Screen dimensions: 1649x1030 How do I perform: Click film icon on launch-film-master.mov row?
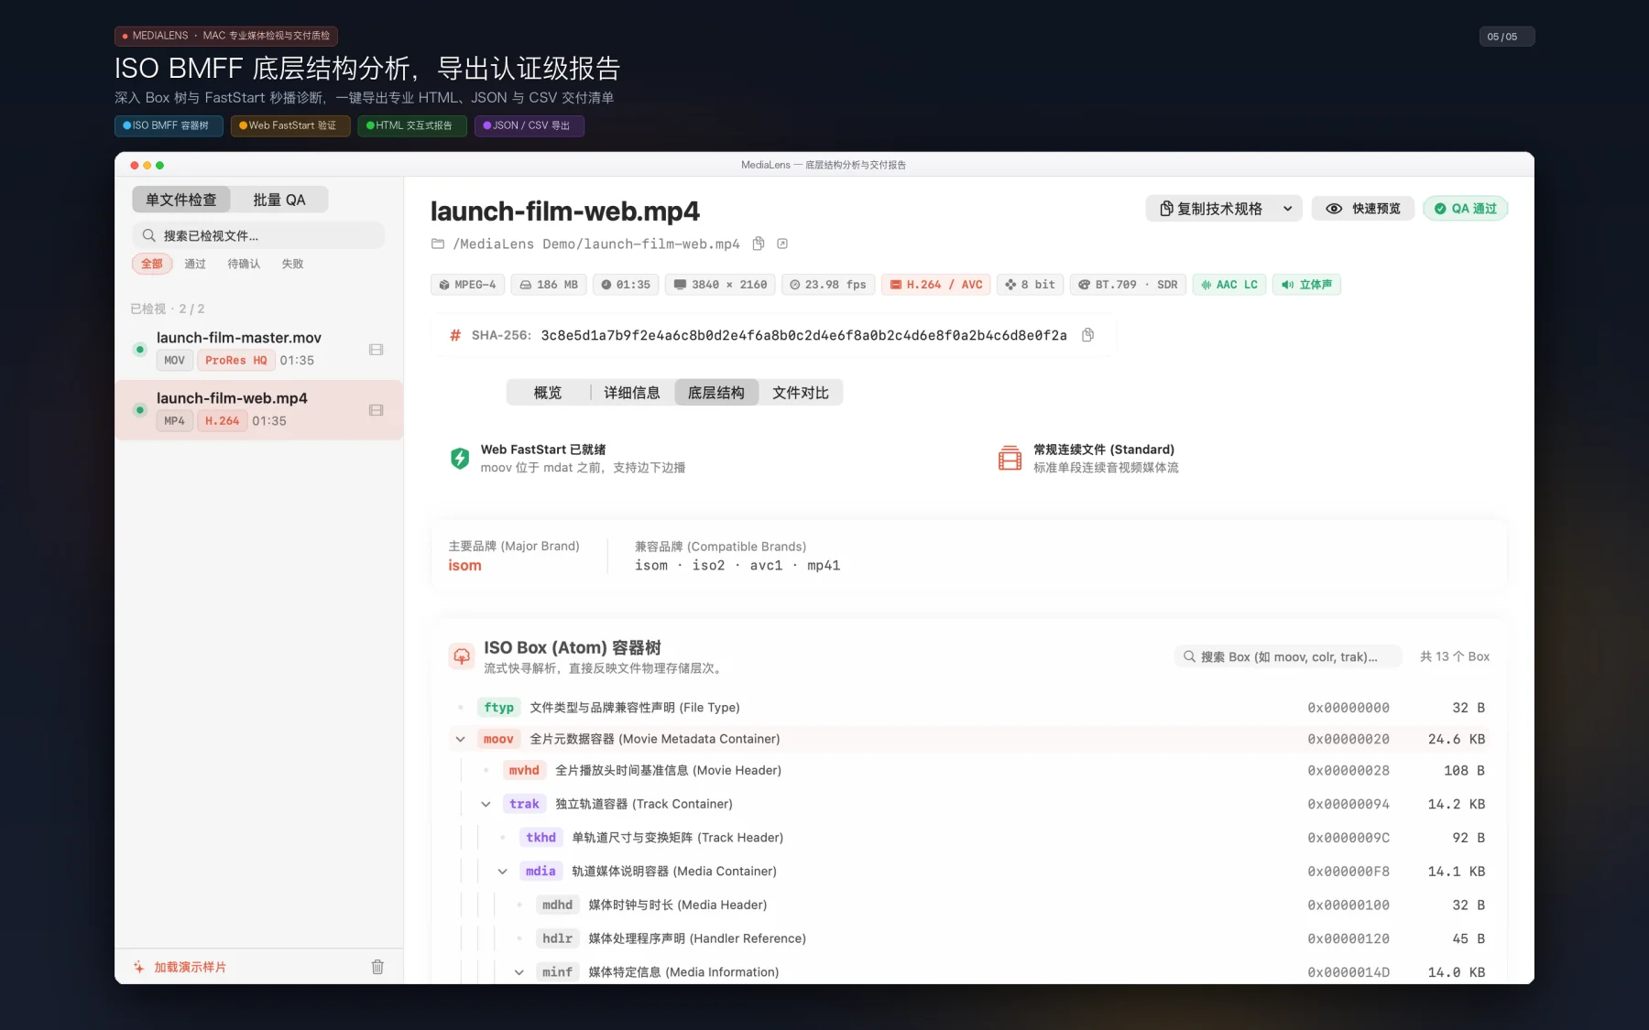point(376,350)
